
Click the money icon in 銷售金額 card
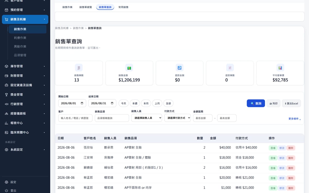(x=129, y=68)
